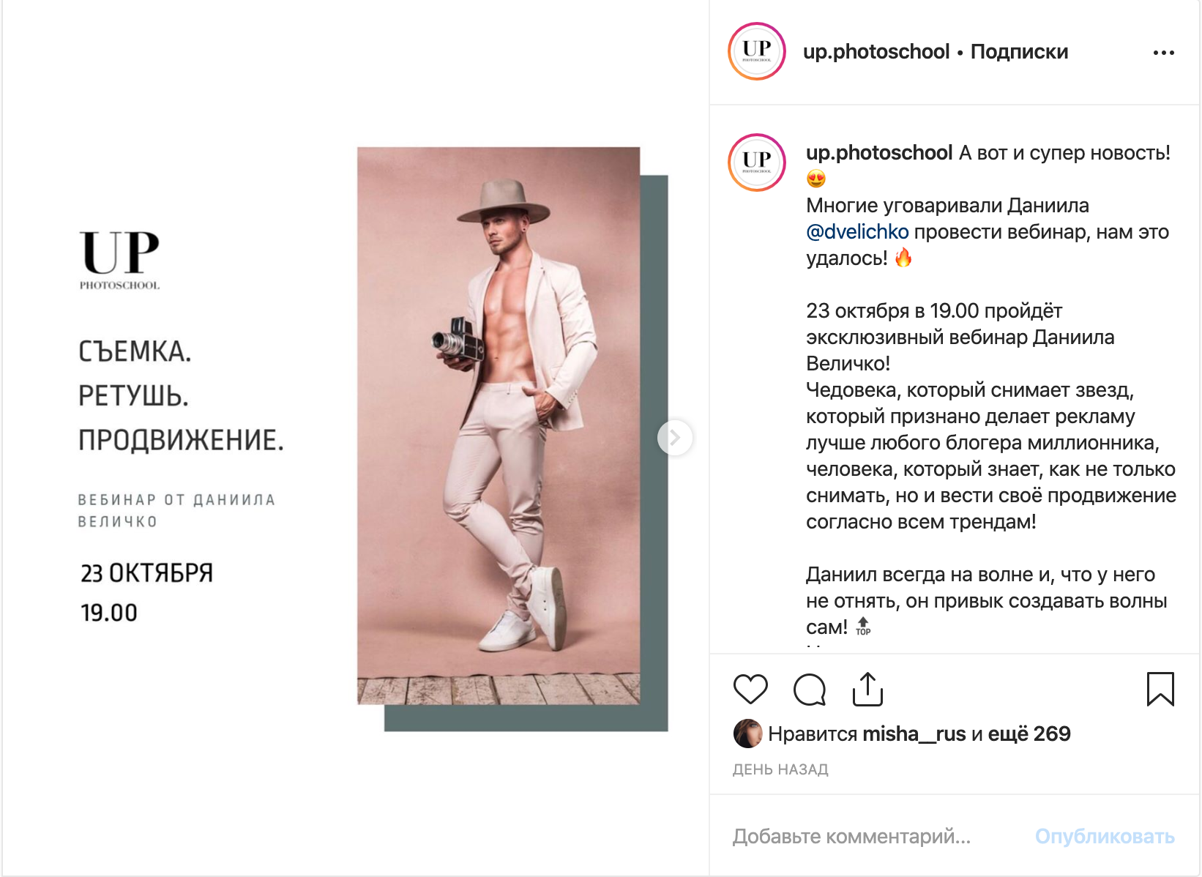This screenshot has height=877, width=1202.
Task: Like the post with the heart icon
Action: 750,689
